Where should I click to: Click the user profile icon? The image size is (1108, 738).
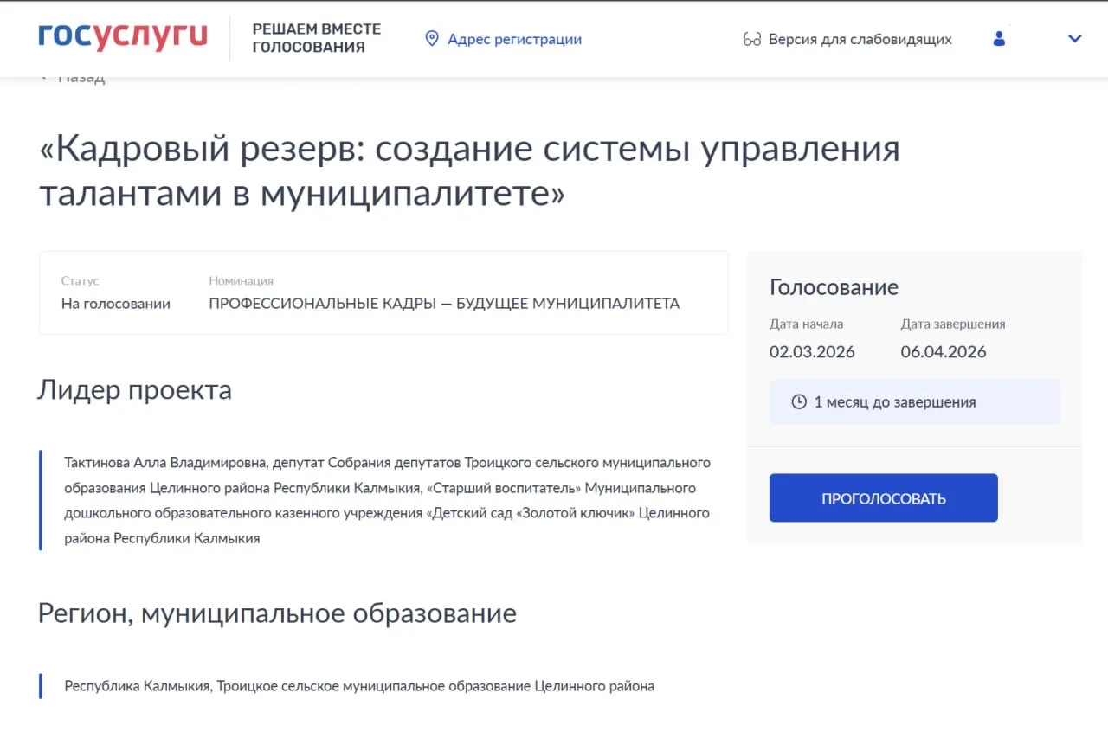[999, 39]
